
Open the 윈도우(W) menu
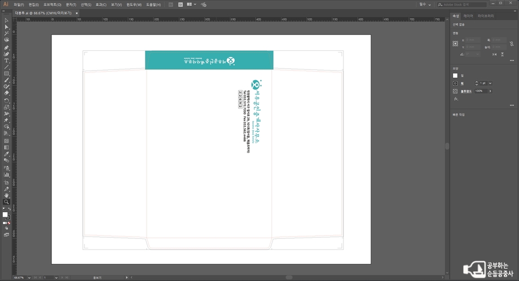(x=134, y=5)
